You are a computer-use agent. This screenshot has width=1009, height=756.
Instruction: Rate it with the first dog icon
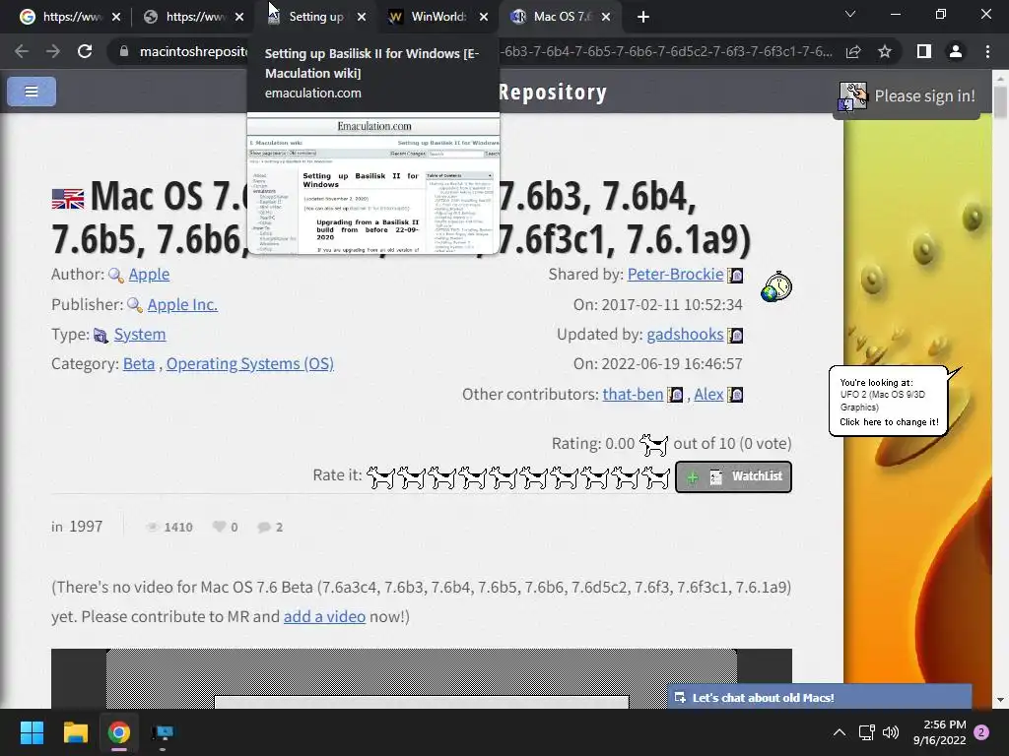[x=380, y=477]
